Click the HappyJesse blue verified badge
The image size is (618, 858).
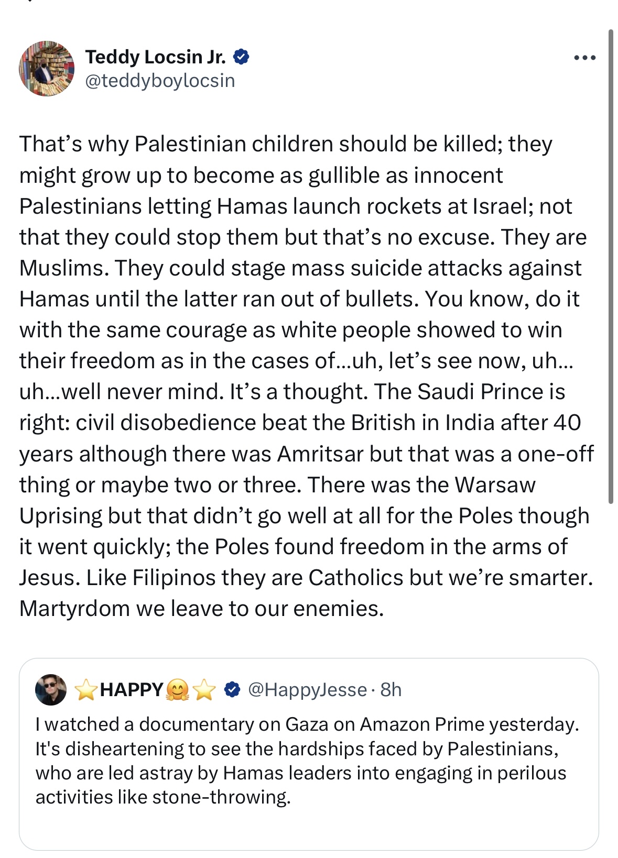click(232, 689)
